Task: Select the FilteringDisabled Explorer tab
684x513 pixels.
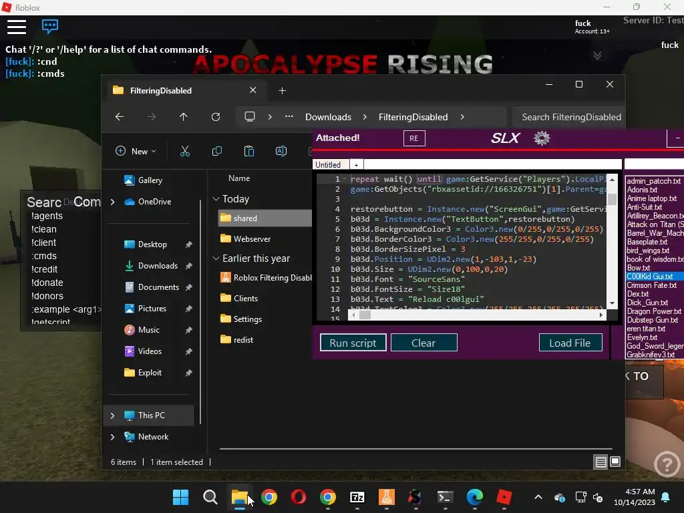Action: (183, 90)
